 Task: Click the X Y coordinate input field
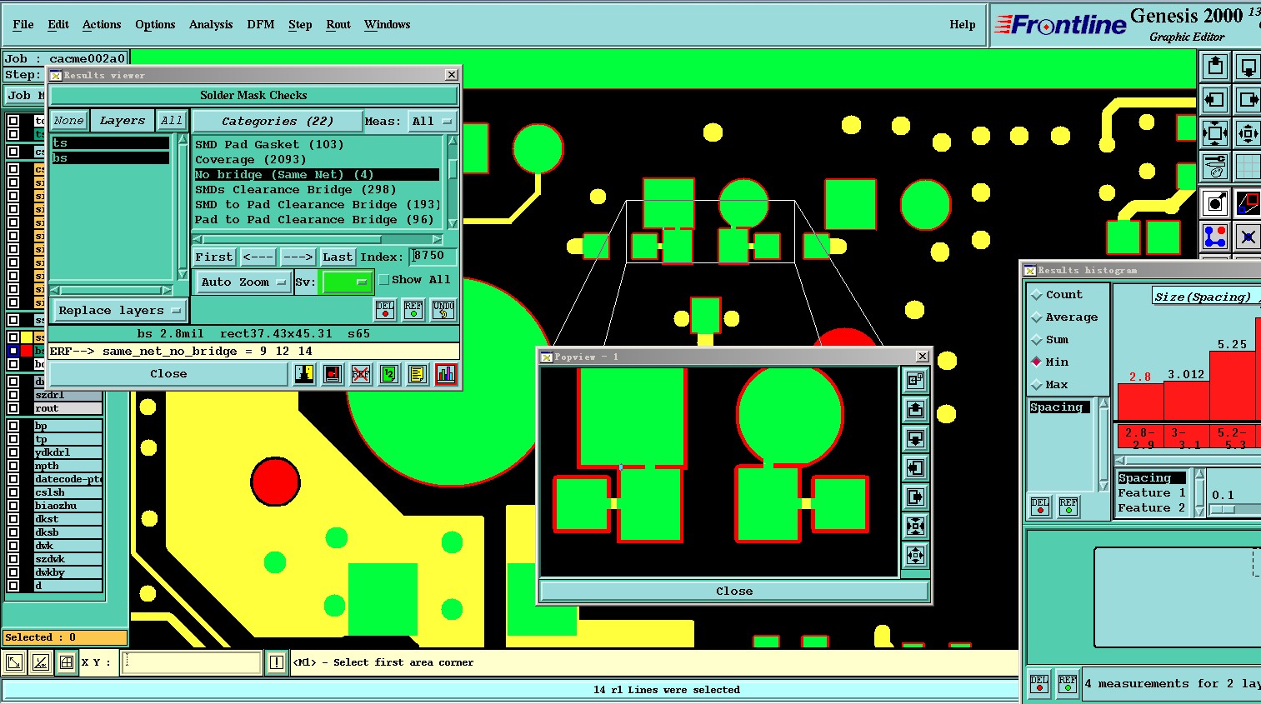click(192, 662)
